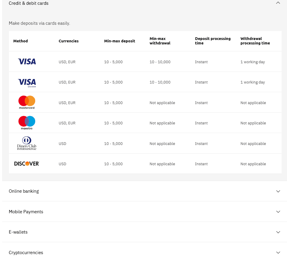Click Diners Club's Not applicable withdrawal processing time
This screenshot has height=258, width=287.
(253, 144)
